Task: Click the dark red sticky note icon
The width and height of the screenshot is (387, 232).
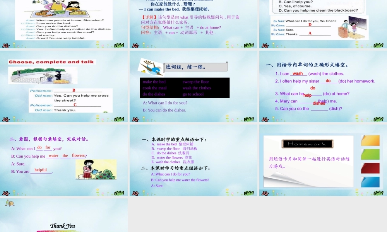Action: click(x=370, y=168)
